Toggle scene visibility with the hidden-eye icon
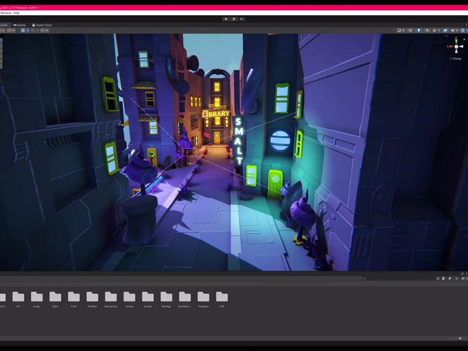This screenshot has height=351, width=468. click(x=445, y=30)
